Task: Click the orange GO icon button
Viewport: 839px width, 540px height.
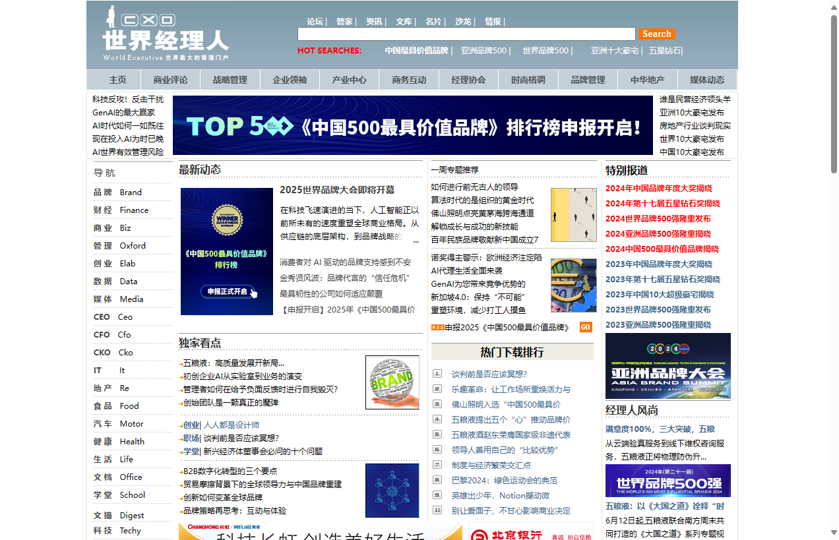Action: click(585, 327)
